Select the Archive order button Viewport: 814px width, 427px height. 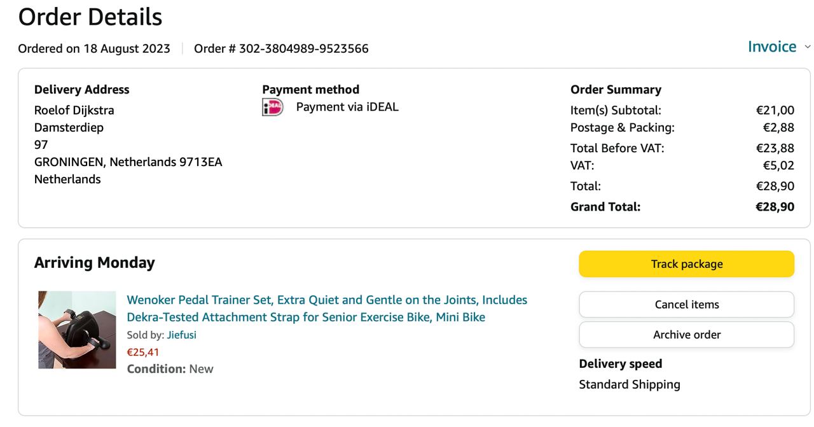pyautogui.click(x=686, y=335)
